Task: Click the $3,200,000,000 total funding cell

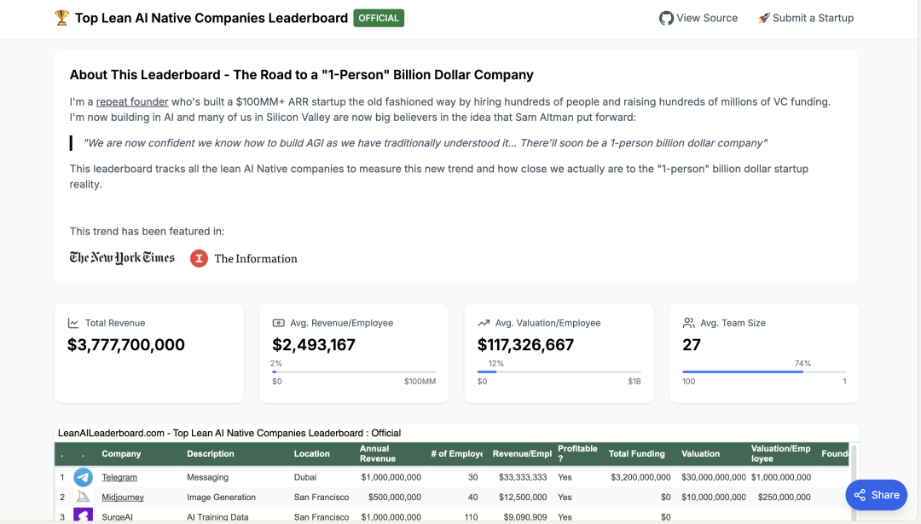Action: 640,477
